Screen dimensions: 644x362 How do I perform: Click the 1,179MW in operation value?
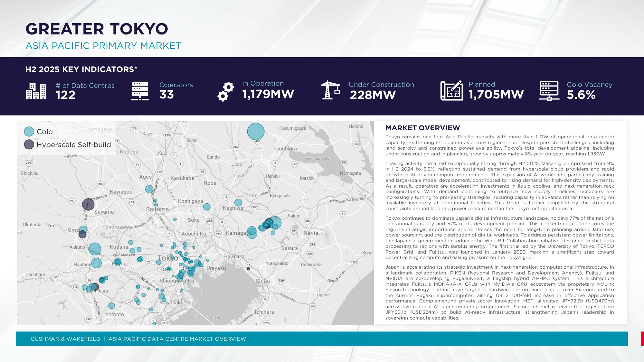click(x=268, y=94)
